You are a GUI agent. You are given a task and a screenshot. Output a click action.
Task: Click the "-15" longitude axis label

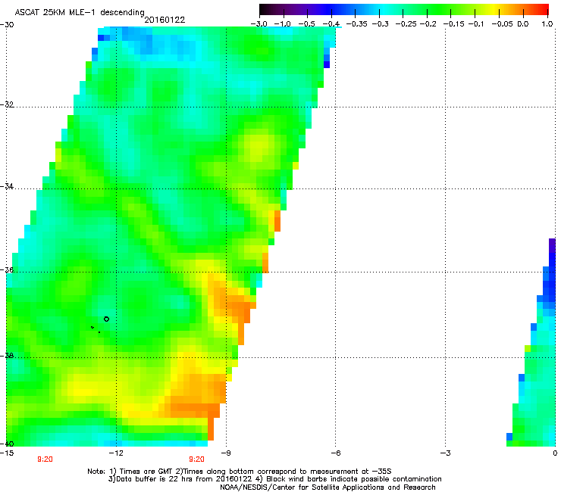click(7, 453)
